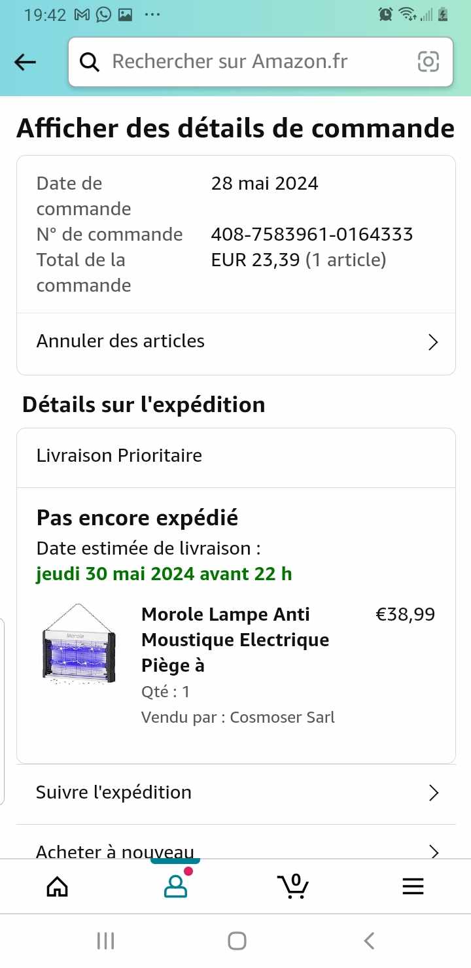This screenshot has width=471, height=968.
Task: Open the shopping cart
Action: [293, 886]
